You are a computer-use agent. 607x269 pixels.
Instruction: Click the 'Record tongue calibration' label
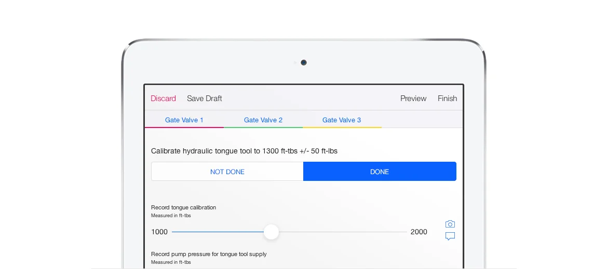(x=183, y=207)
